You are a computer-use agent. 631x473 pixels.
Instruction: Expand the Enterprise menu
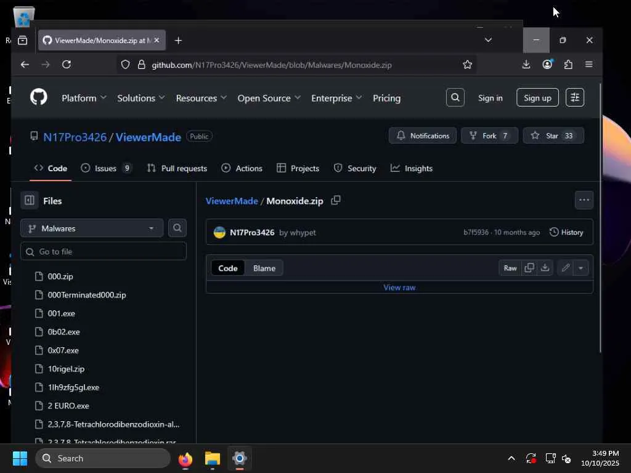336,98
